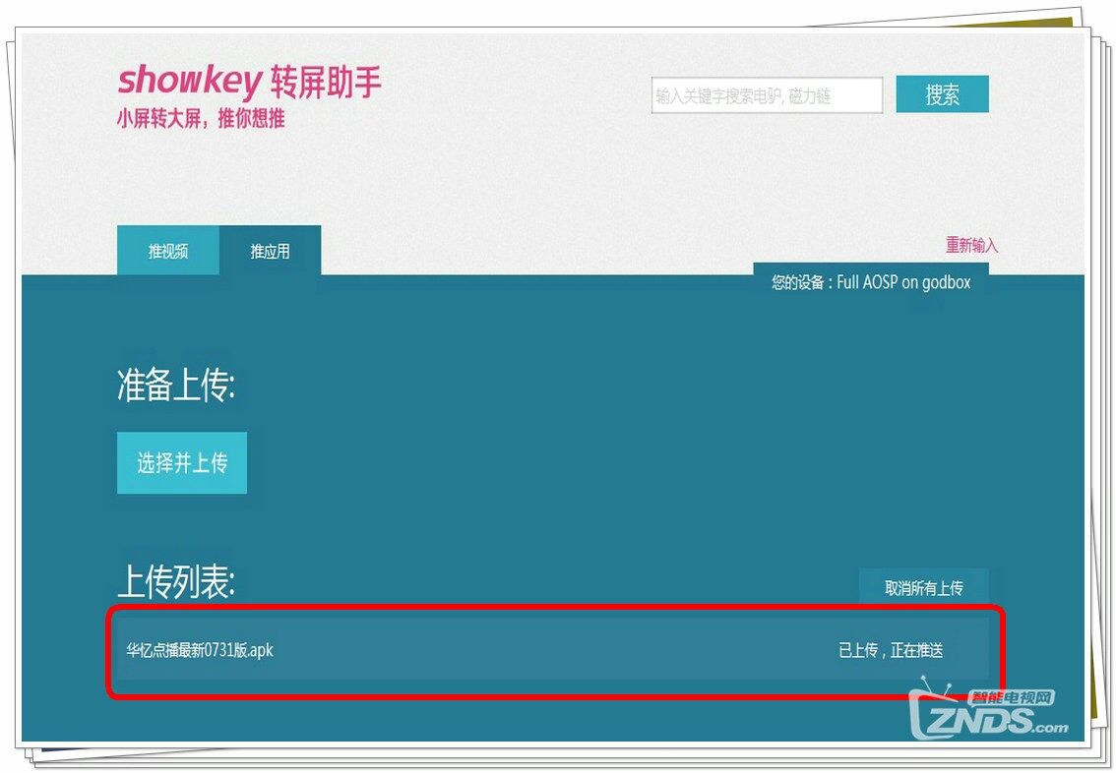
Task: Click the showkey 转屏助手 logo
Action: coord(249,81)
